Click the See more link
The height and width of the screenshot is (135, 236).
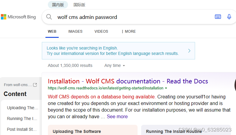click(117, 116)
